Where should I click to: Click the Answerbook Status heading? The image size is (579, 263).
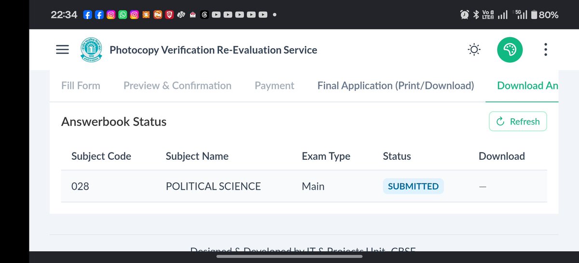tap(114, 122)
